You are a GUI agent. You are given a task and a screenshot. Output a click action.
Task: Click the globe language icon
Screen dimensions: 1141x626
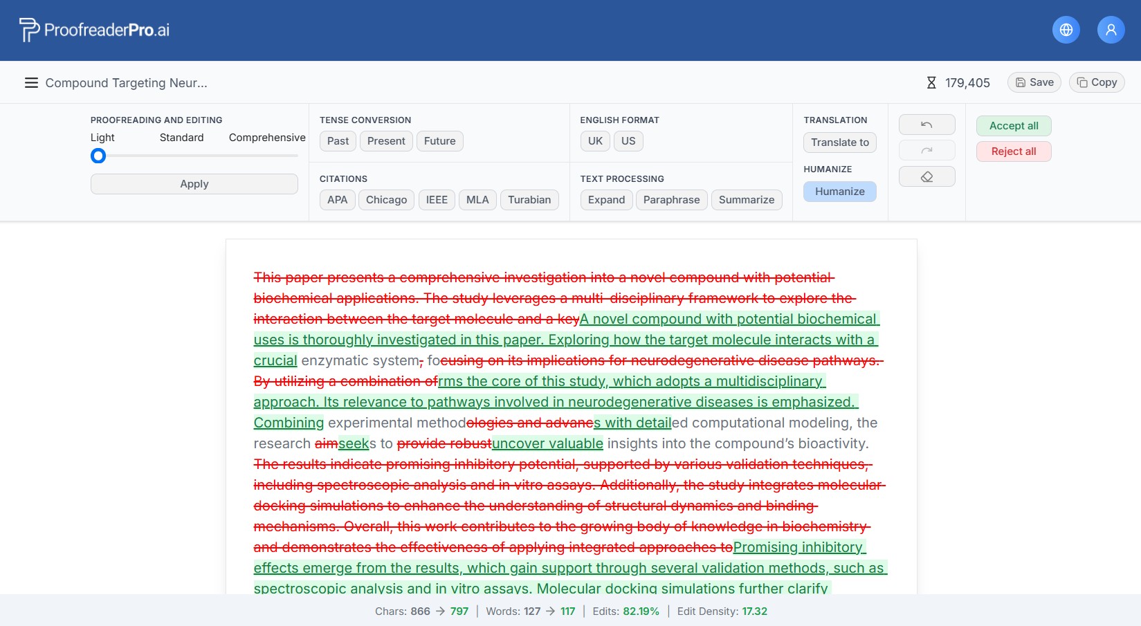click(1066, 30)
